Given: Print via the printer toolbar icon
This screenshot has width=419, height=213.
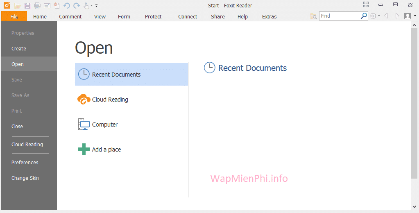Looking at the screenshot, I should (37, 5).
